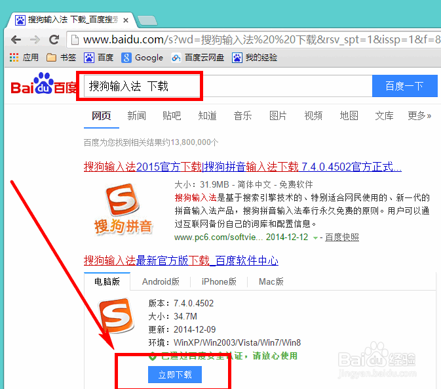This screenshot has height=389, width=441.
Task: Close the 搜狗输入法 下载 browser tab
Action: 126,20
